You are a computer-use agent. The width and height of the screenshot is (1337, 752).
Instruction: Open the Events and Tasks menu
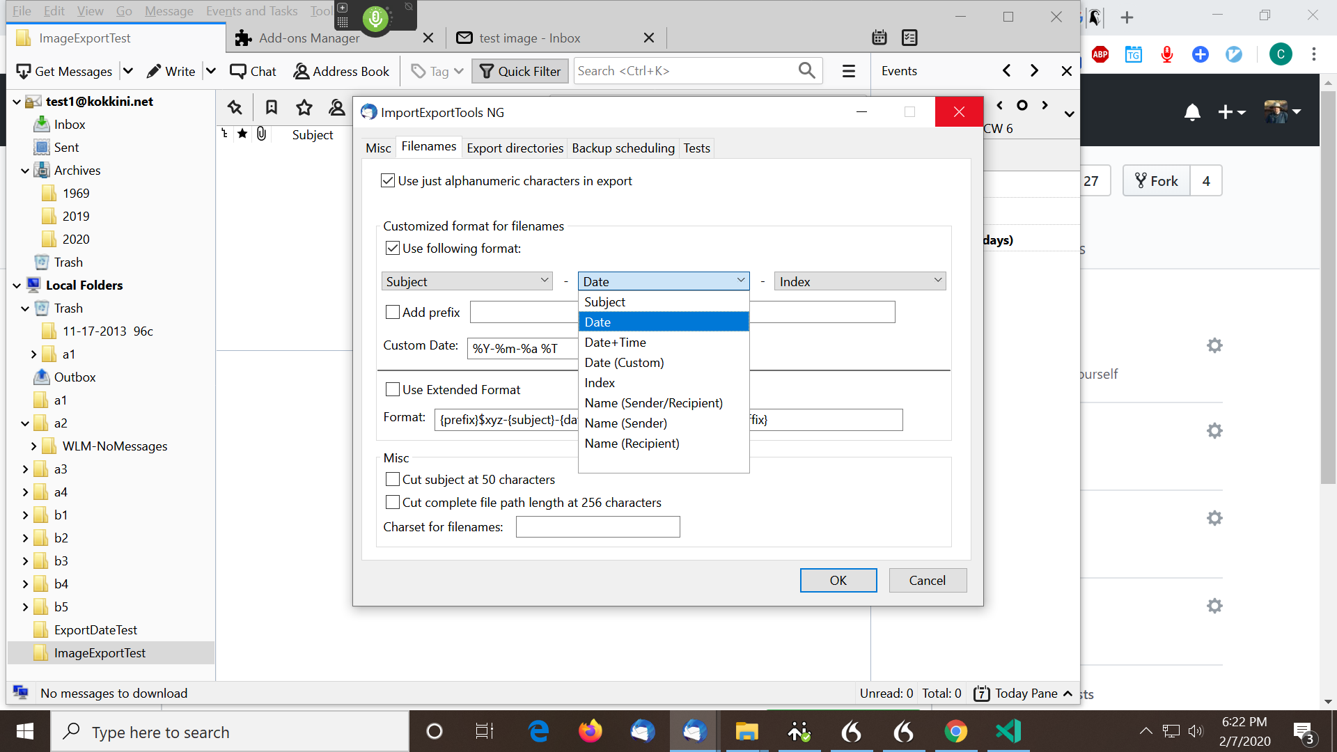[251, 11]
